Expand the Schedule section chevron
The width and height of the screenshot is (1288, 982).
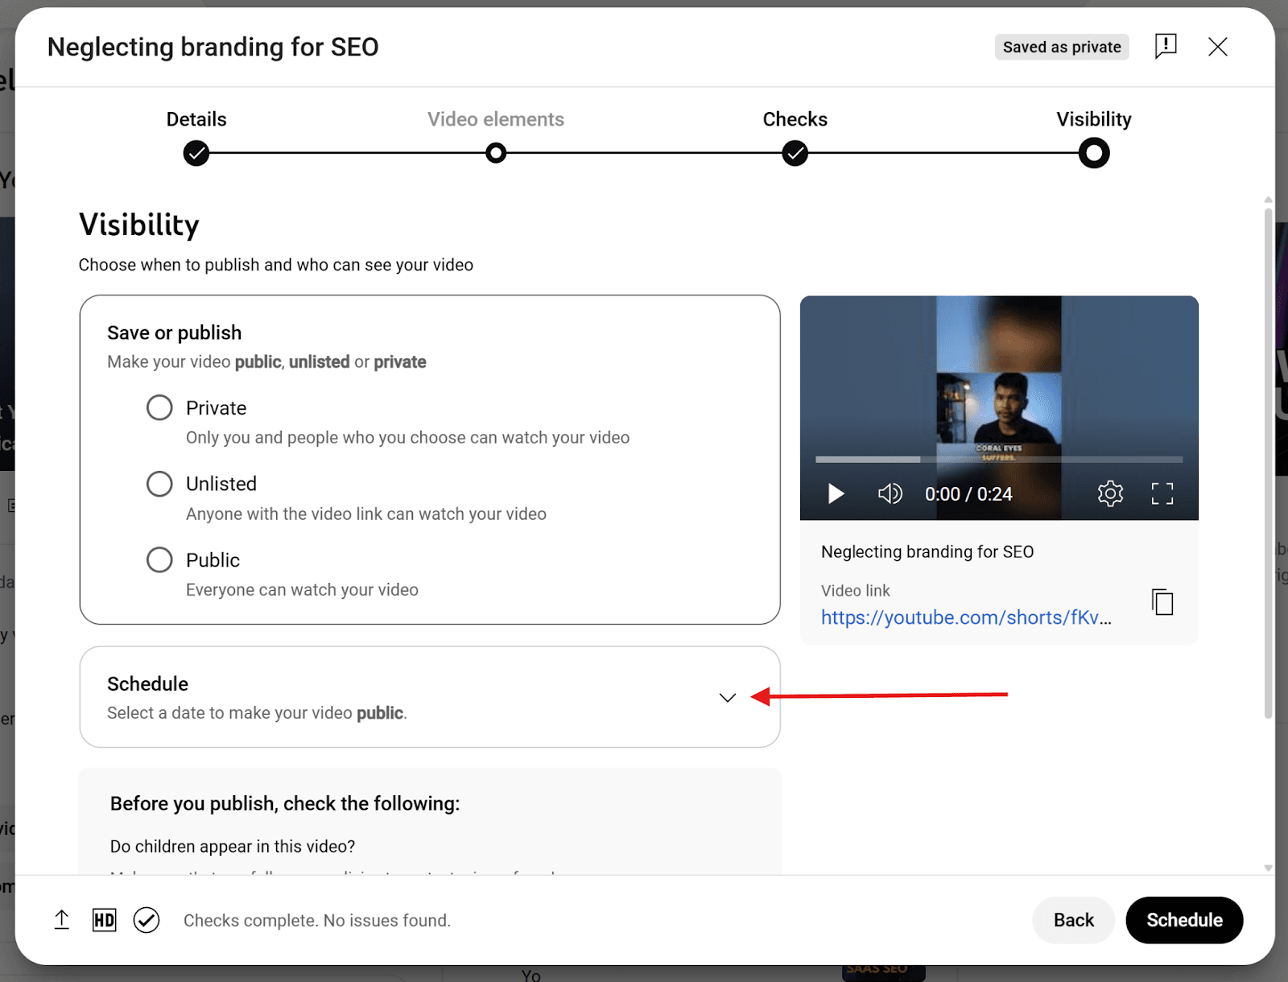pos(728,698)
